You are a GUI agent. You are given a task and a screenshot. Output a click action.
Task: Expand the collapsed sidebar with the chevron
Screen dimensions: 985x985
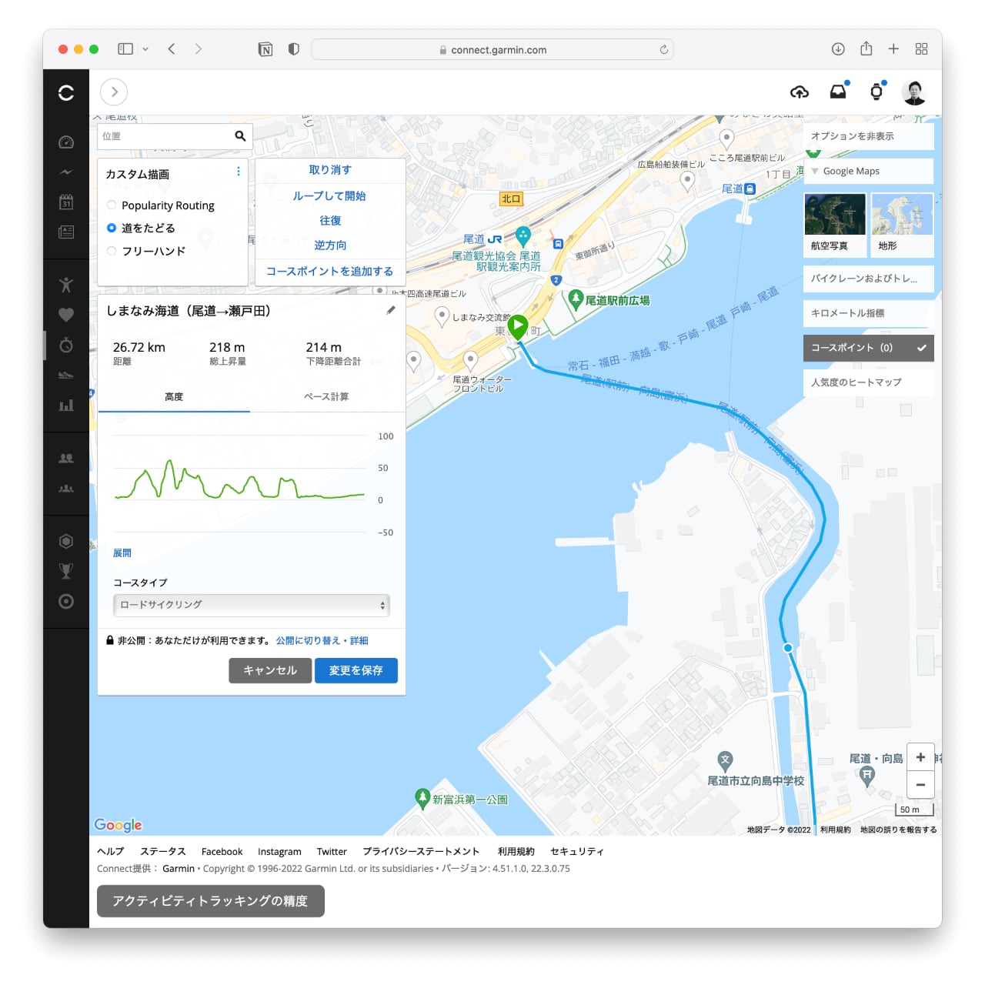[114, 92]
